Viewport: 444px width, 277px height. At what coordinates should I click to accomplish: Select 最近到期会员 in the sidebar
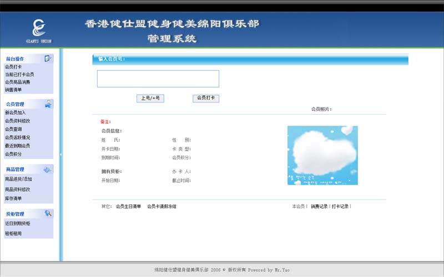[18, 146]
